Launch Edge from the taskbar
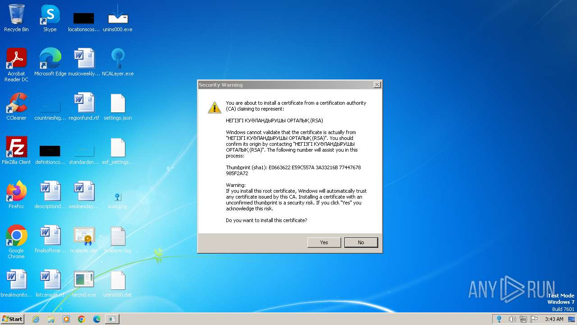The image size is (577, 325). coord(97,319)
